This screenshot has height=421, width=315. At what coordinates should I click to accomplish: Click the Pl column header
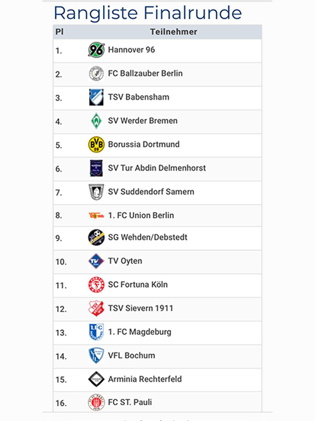click(x=60, y=32)
